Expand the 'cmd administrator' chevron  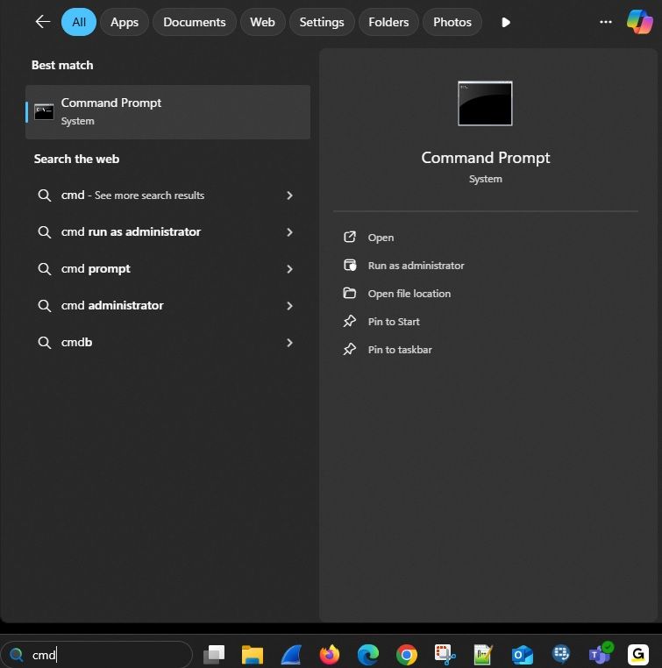(289, 306)
